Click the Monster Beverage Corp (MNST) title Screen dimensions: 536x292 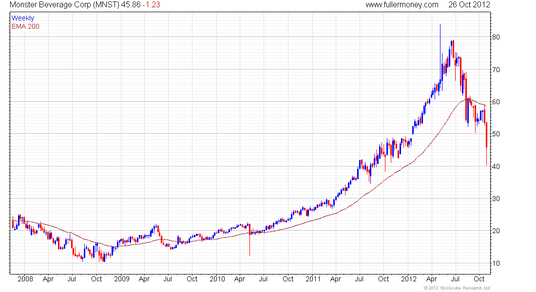tap(64, 5)
